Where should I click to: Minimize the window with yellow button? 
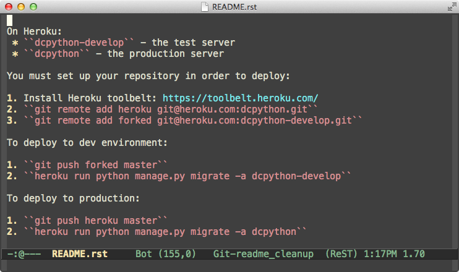(21, 7)
